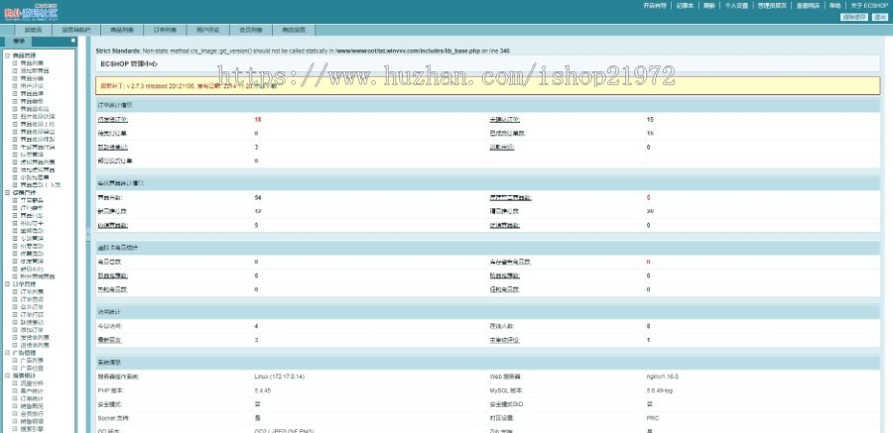The width and height of the screenshot is (893, 433).
Task: Click the 最新留言 link in visit statistics
Action: (110, 340)
